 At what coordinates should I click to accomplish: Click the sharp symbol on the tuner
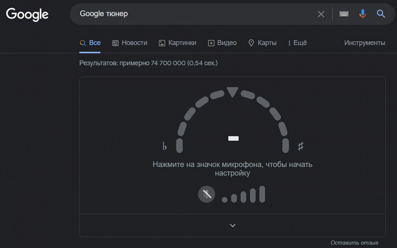pos(300,146)
